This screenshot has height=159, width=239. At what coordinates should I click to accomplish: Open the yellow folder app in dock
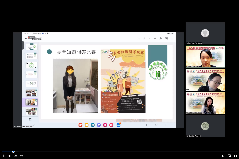tap(87, 125)
